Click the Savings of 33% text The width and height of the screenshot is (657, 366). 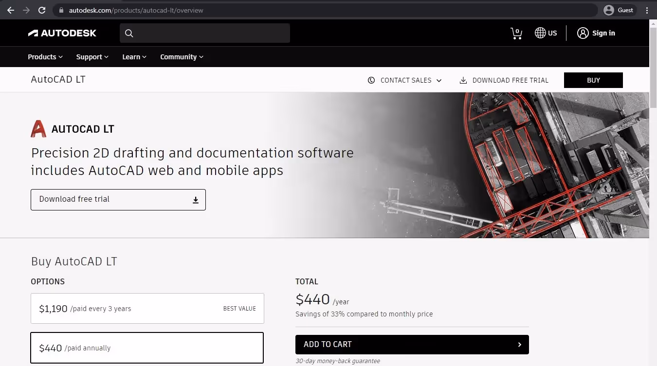click(364, 314)
